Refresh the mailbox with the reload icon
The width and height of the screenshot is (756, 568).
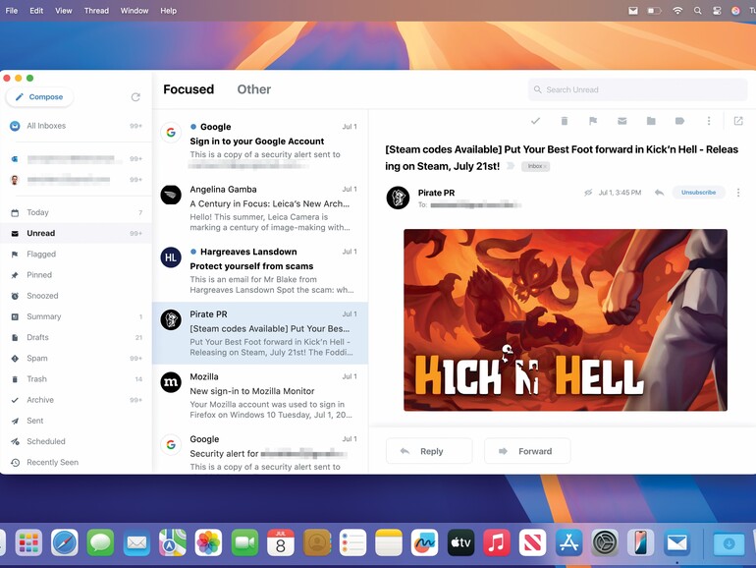(135, 97)
